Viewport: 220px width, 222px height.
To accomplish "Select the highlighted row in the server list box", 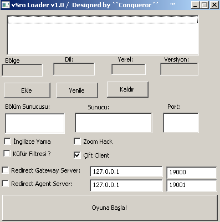I will point(103,19).
